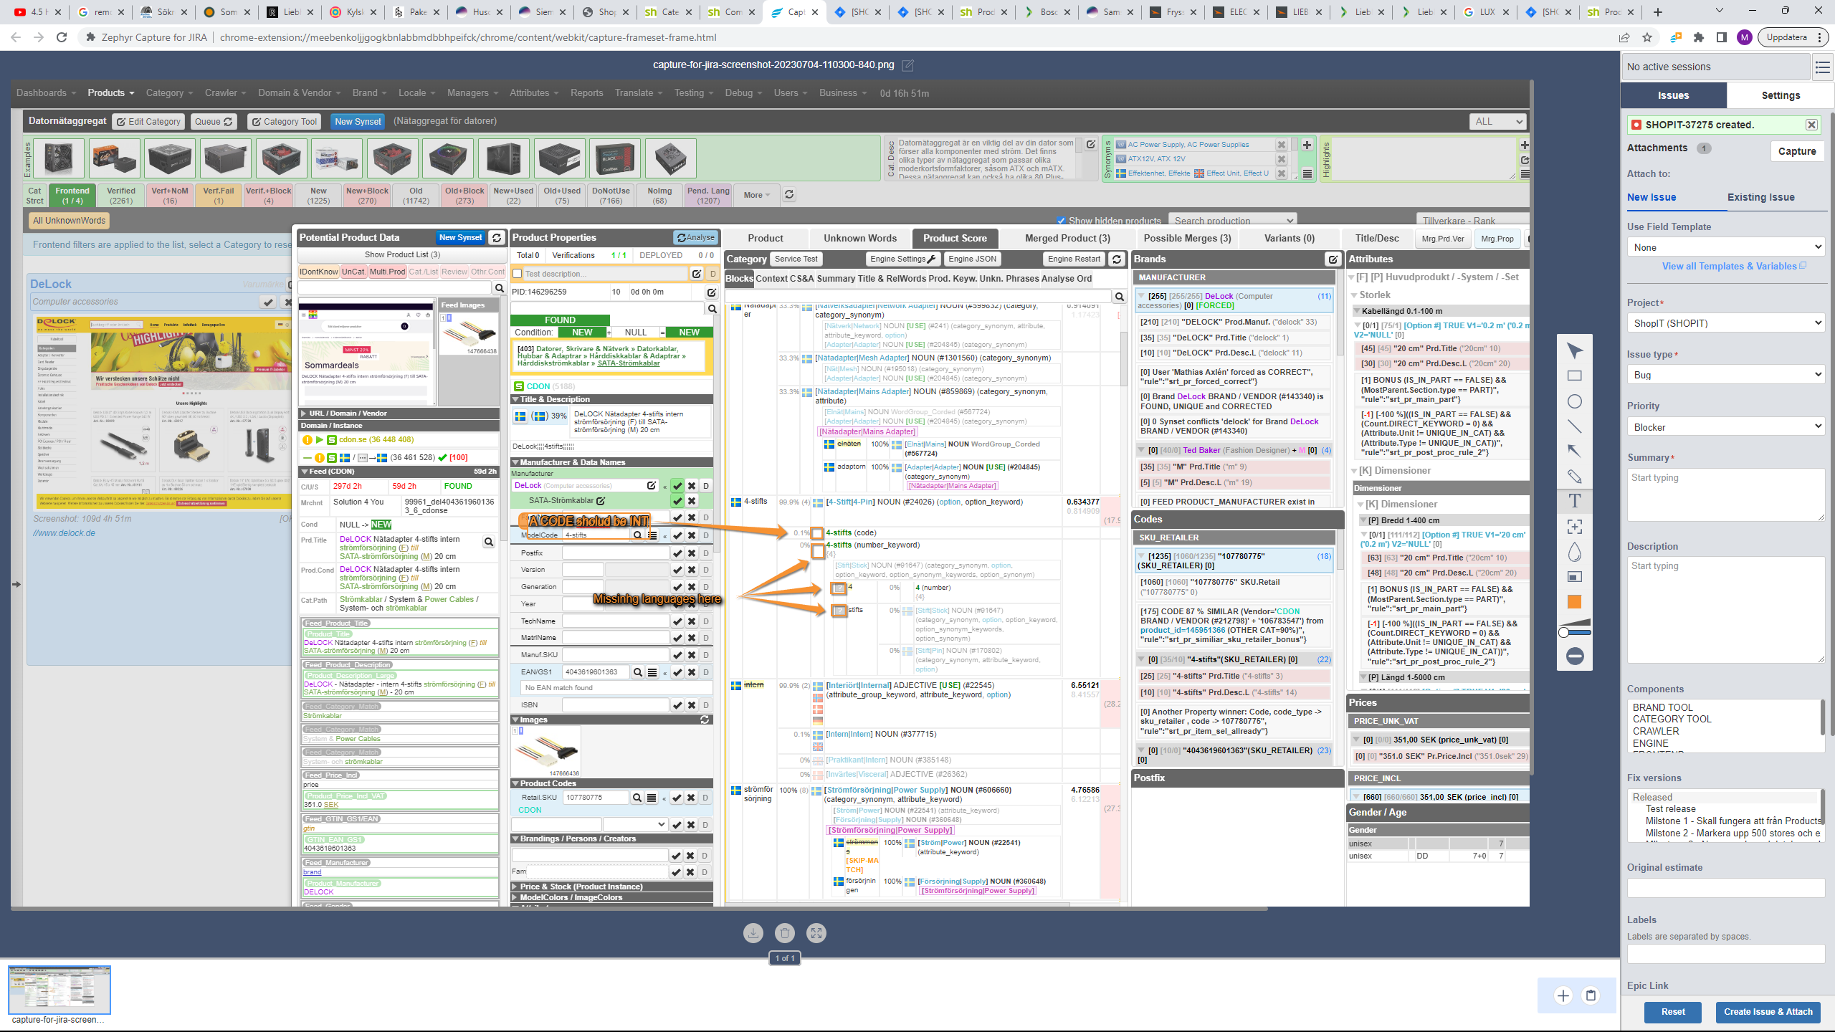Select the New Issue tab
Screen dimensions: 1835x1032
1651,197
